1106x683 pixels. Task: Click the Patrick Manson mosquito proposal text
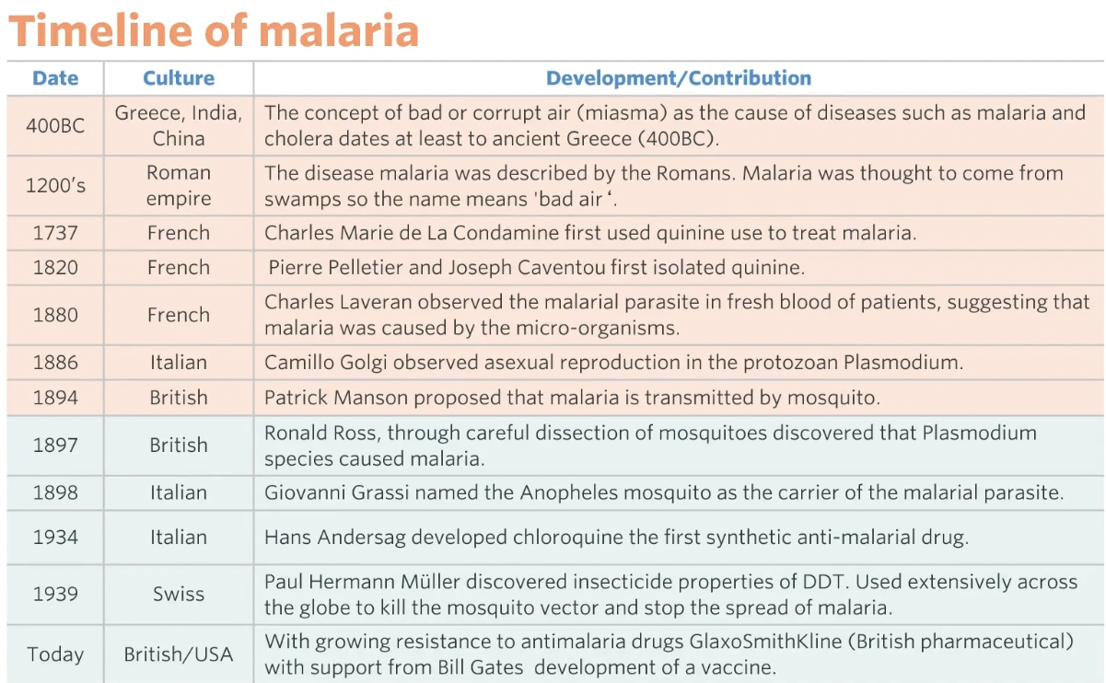pos(572,398)
